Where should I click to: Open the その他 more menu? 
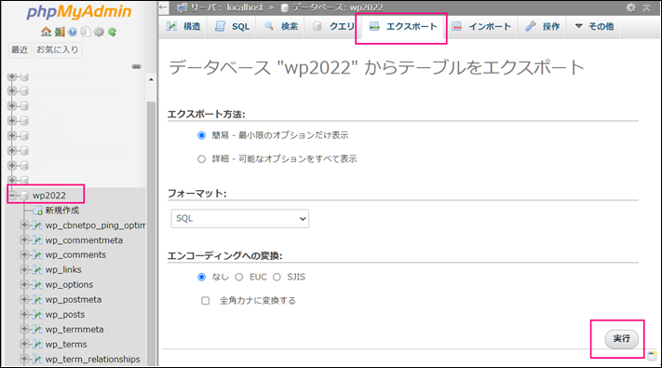[x=594, y=26]
